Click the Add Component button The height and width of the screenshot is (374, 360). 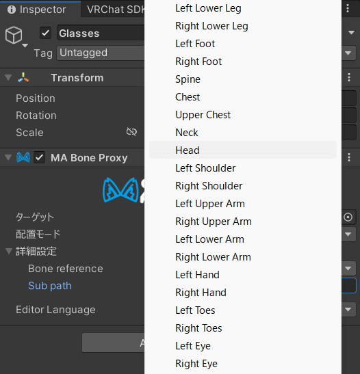click(x=114, y=343)
